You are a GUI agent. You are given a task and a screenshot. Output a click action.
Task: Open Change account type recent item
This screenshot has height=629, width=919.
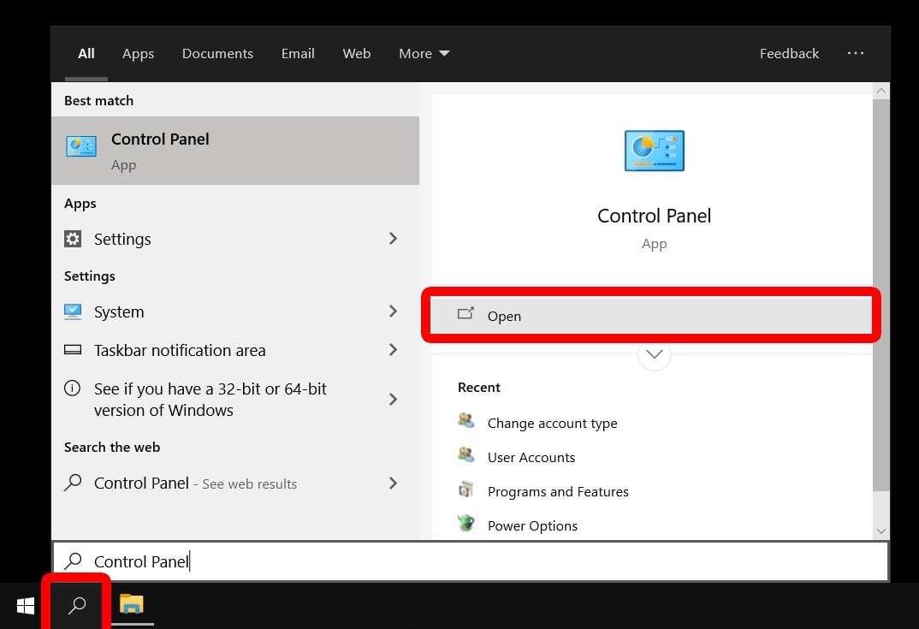(552, 424)
